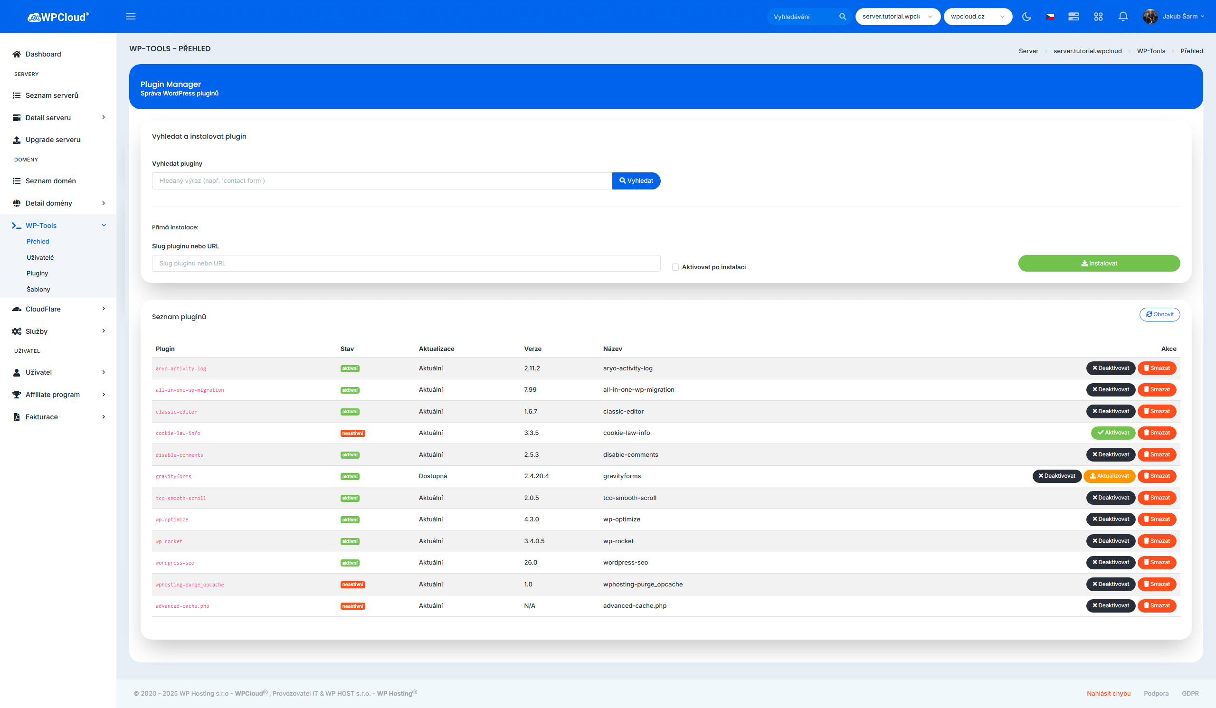The image size is (1216, 708).
Task: Click the green Instalovat button
Action: point(1099,264)
